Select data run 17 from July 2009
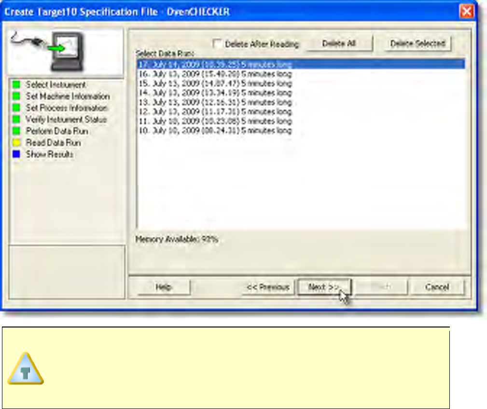This screenshot has height=409, width=487. [301, 64]
